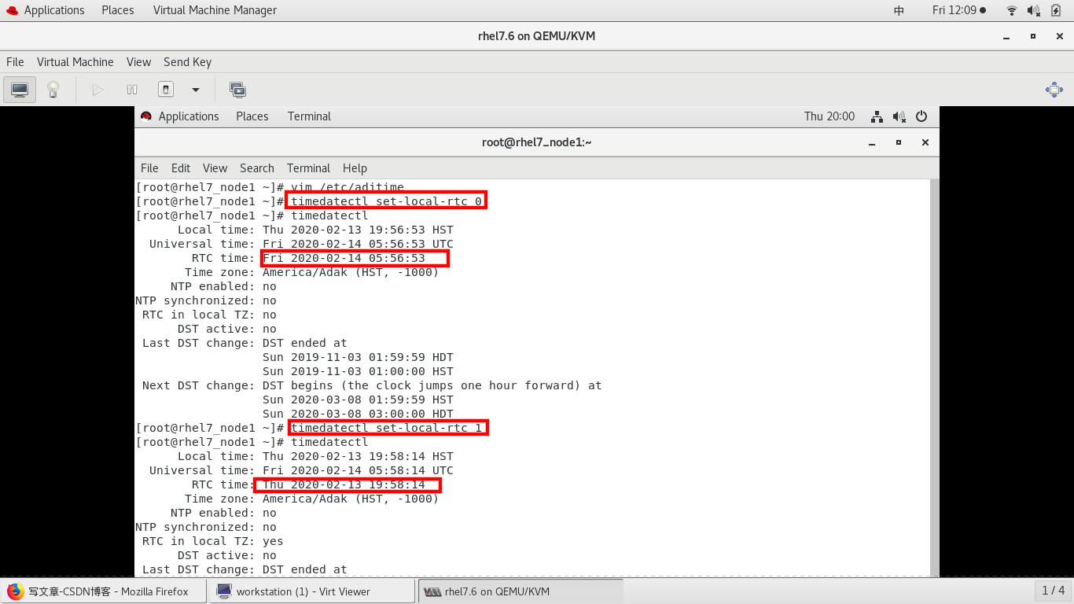This screenshot has width=1074, height=604.
Task: Show virtual hardware details lightbulb icon
Action: click(x=53, y=90)
